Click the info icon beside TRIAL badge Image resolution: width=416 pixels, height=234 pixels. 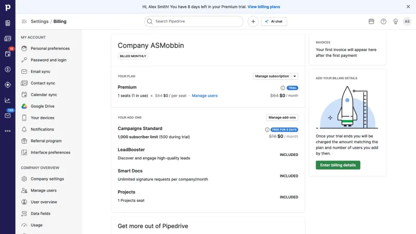pyautogui.click(x=282, y=88)
